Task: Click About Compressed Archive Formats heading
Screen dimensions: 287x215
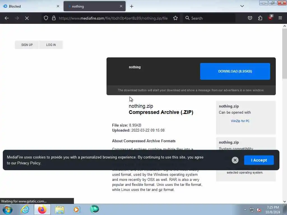Action: (144, 141)
